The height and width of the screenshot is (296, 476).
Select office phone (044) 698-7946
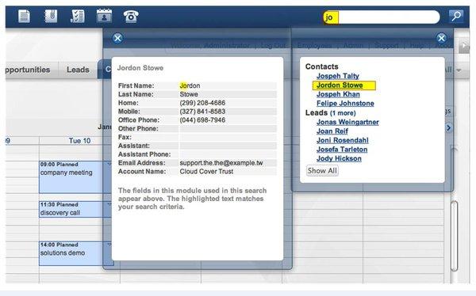(202, 120)
